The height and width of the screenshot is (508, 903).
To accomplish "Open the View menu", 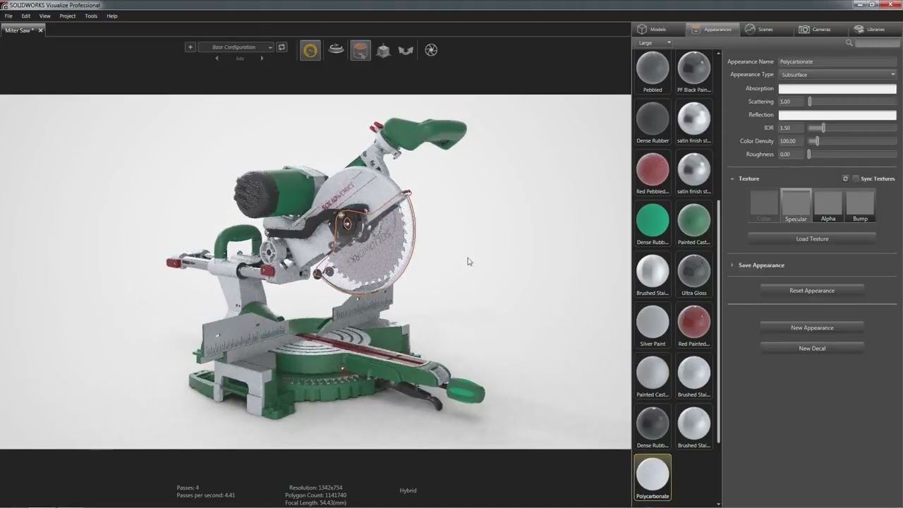I will [x=45, y=16].
